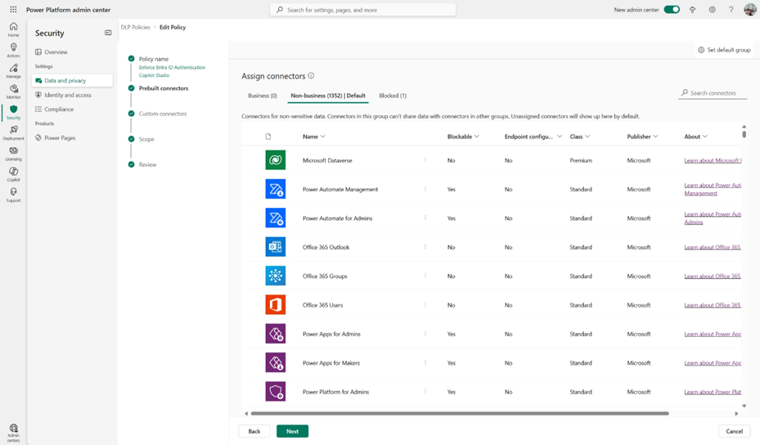This screenshot has width=760, height=445.
Task: Open Deployment in left rail
Action: 14,133
